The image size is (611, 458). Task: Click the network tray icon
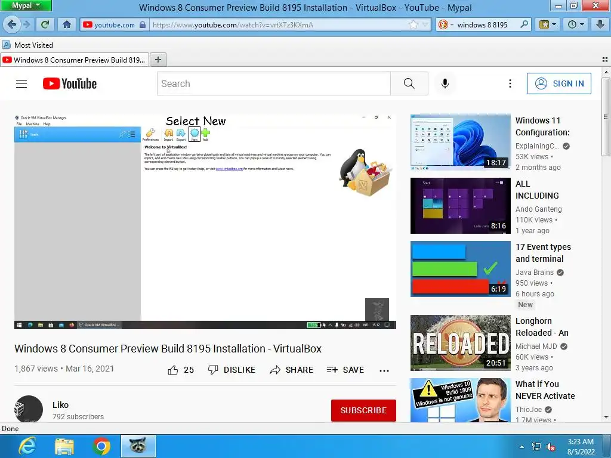pyautogui.click(x=536, y=447)
